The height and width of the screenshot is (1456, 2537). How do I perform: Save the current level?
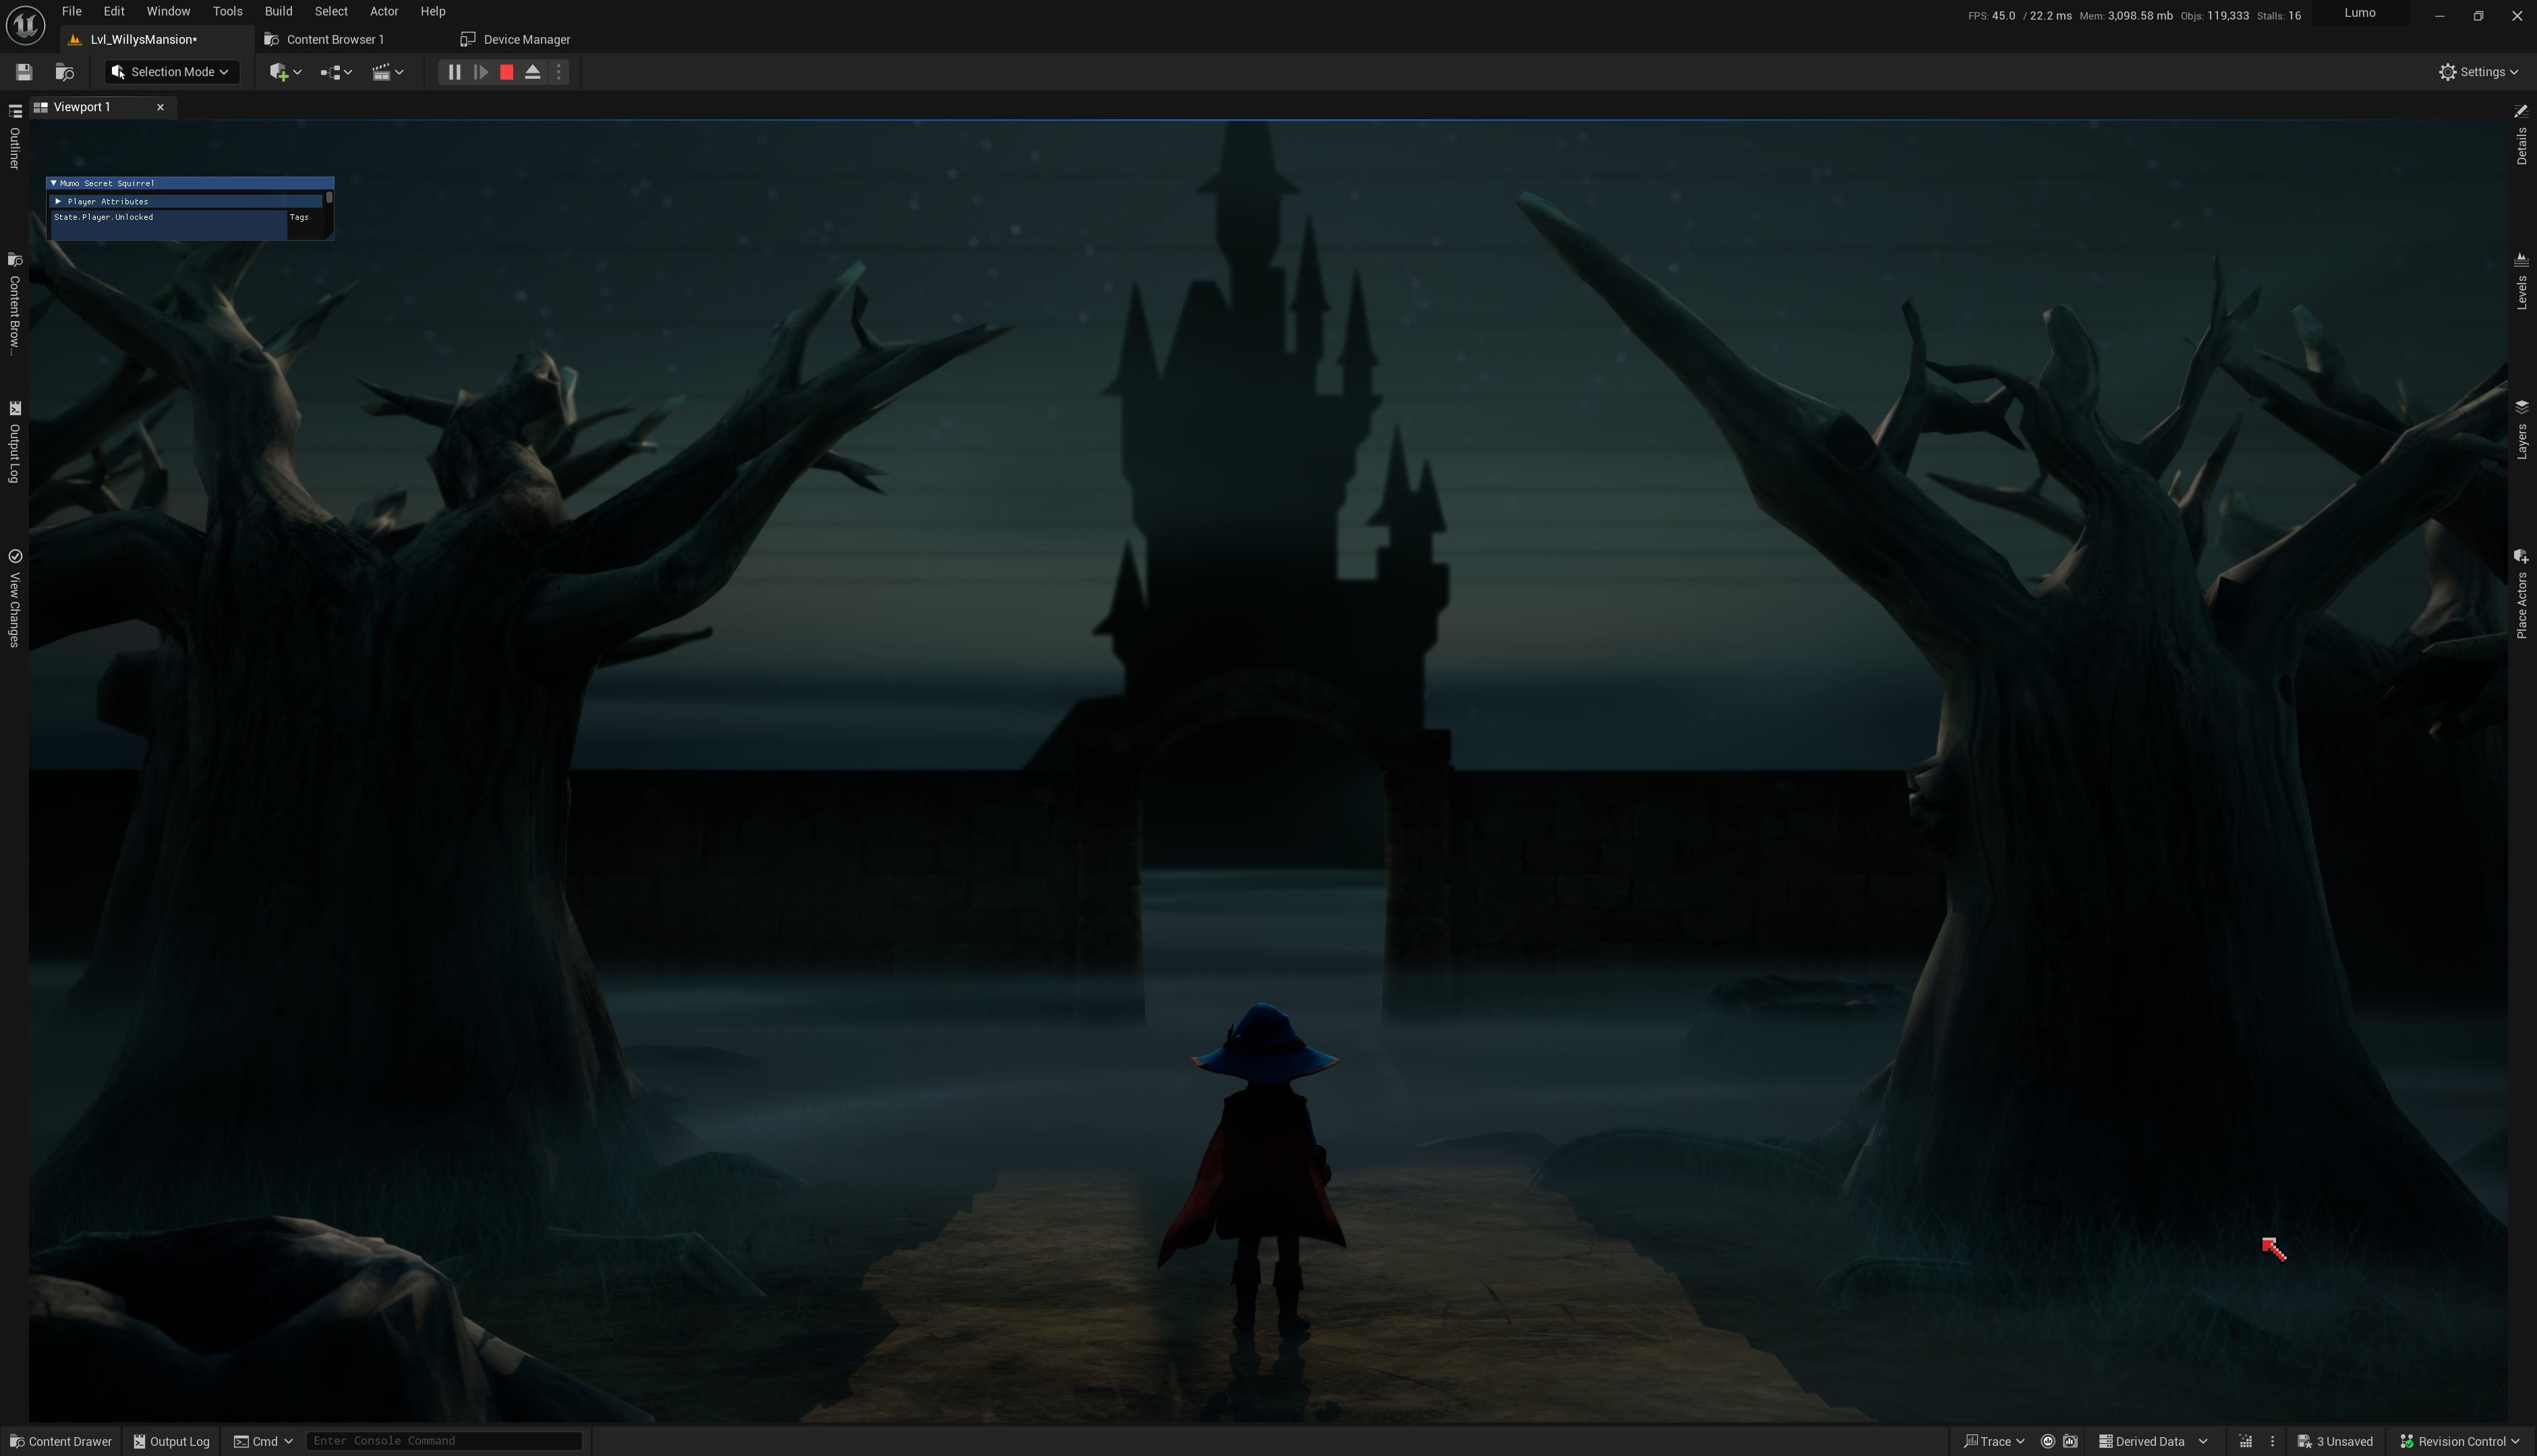point(24,72)
